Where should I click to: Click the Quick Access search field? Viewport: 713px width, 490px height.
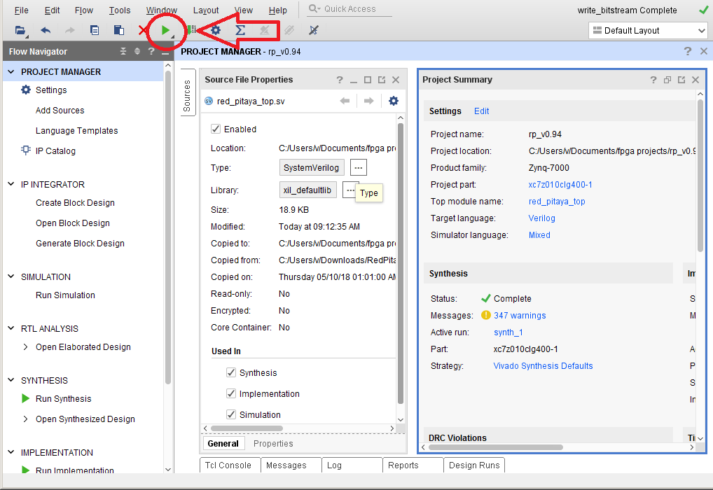pyautogui.click(x=350, y=9)
